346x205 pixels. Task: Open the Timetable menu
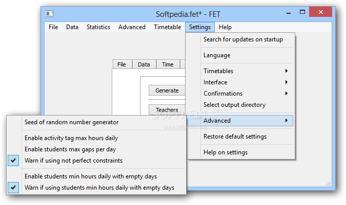click(x=167, y=27)
